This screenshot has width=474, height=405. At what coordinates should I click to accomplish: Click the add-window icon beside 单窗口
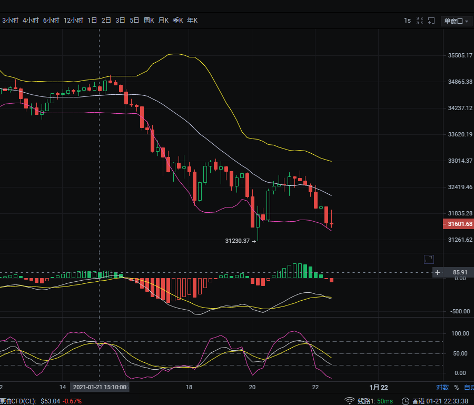click(432, 21)
